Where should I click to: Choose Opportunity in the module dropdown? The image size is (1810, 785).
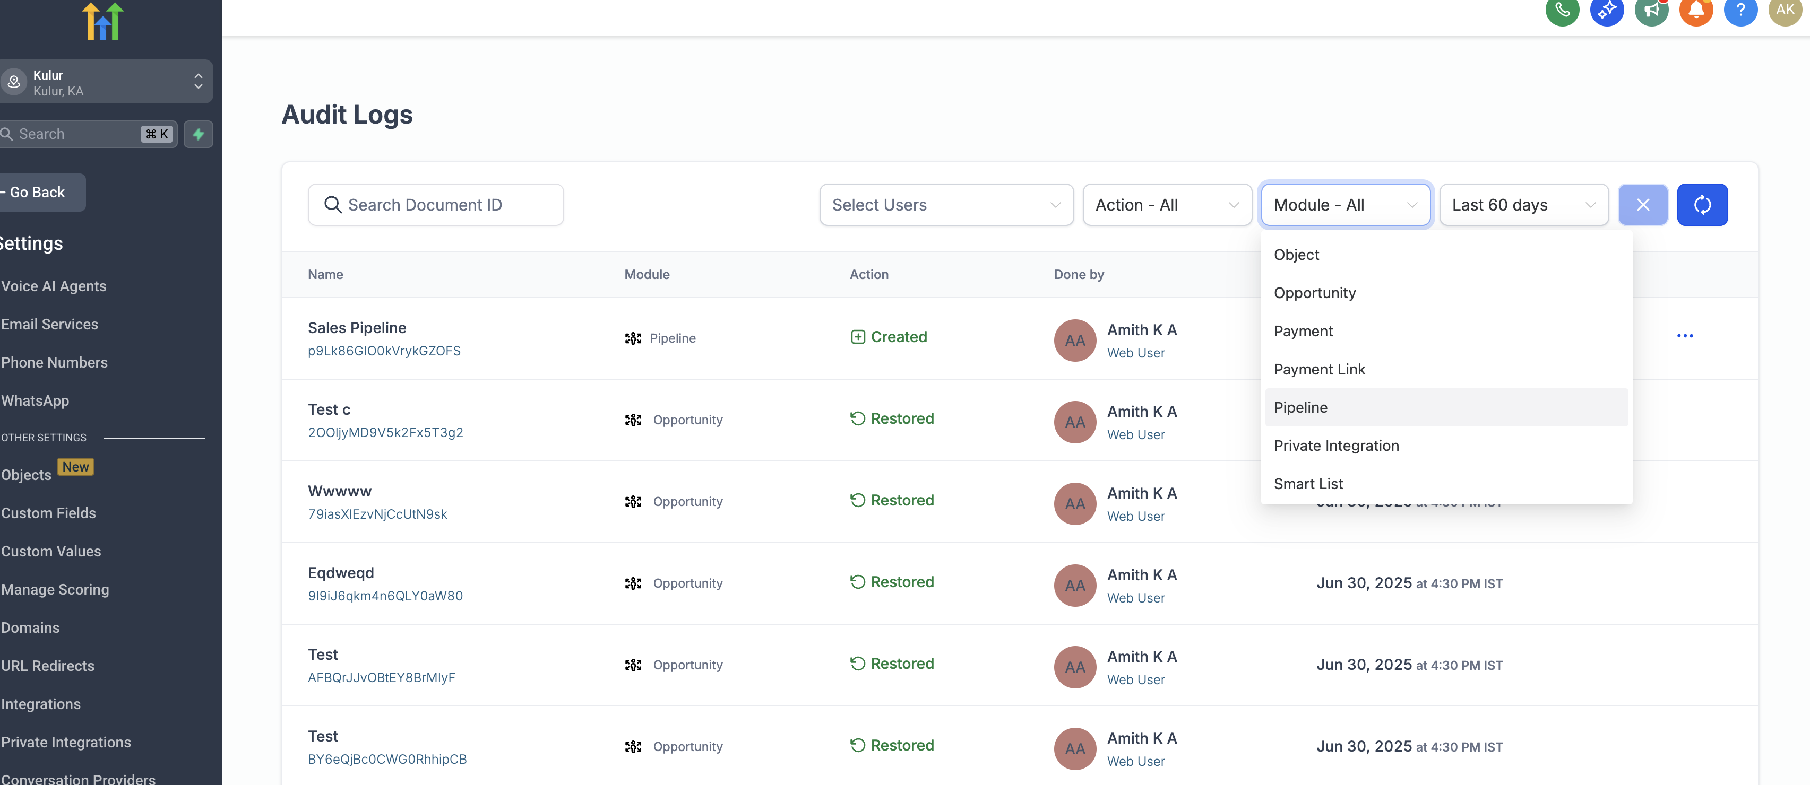click(x=1314, y=293)
